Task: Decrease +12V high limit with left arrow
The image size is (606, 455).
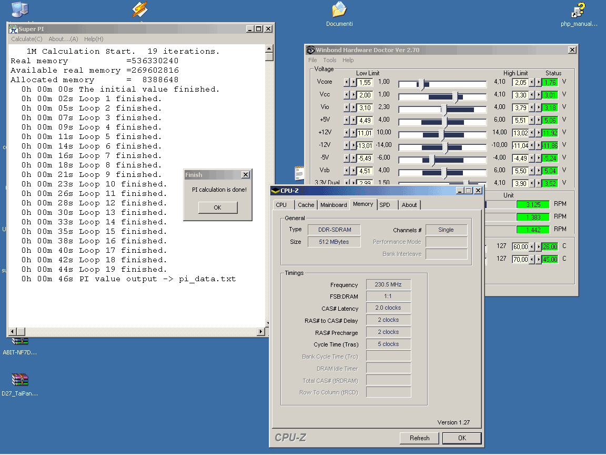Action: [532, 133]
